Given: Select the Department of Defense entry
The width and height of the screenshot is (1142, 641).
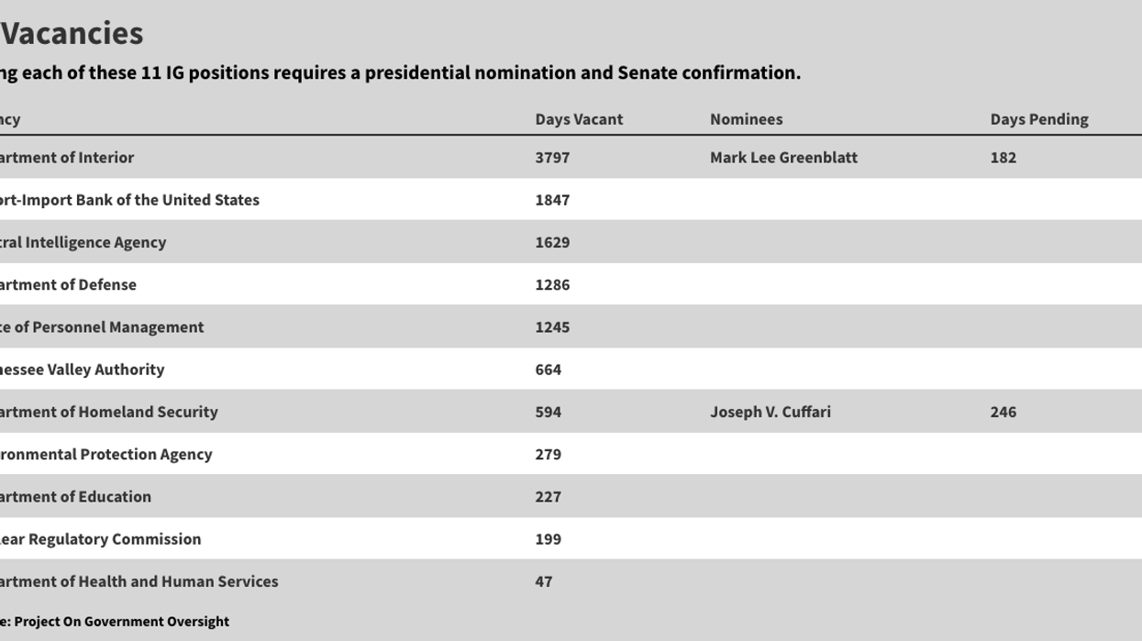Looking at the screenshot, I should (x=68, y=284).
